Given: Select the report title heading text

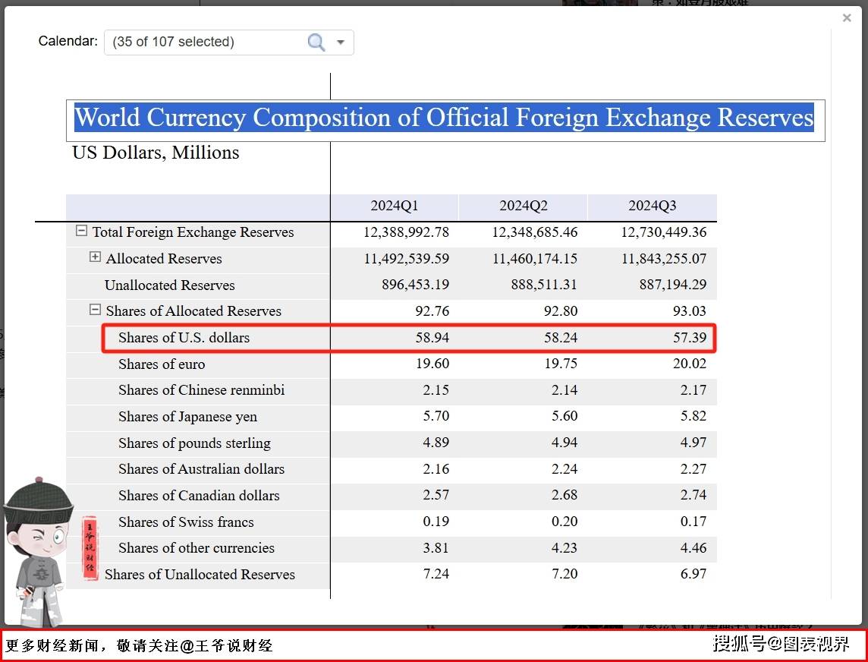Looking at the screenshot, I should click(444, 118).
